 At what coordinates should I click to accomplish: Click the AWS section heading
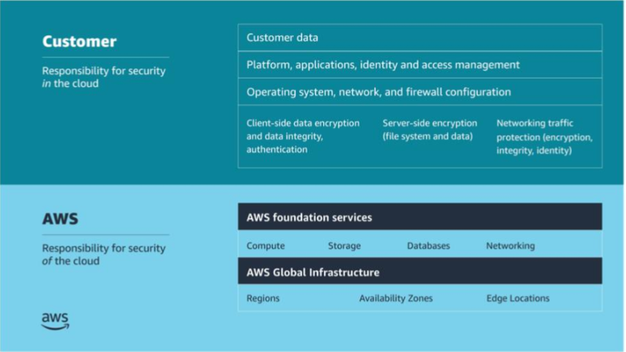click(60, 219)
